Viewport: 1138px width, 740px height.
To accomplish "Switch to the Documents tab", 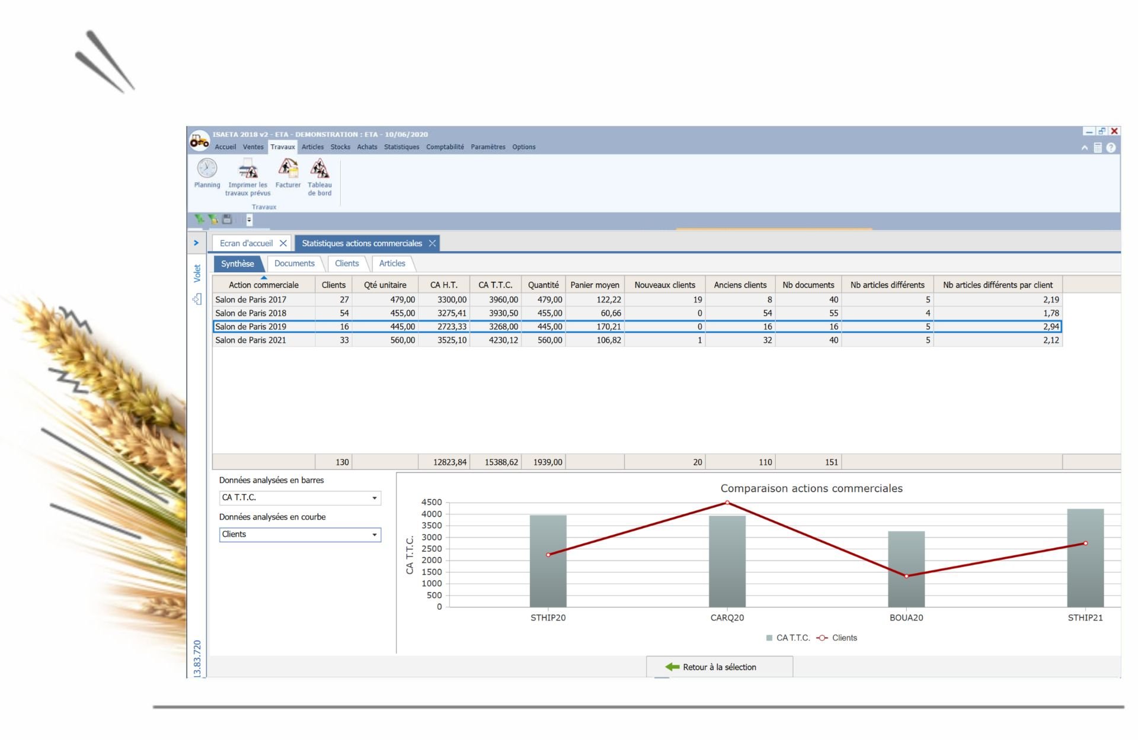I will pos(294,263).
